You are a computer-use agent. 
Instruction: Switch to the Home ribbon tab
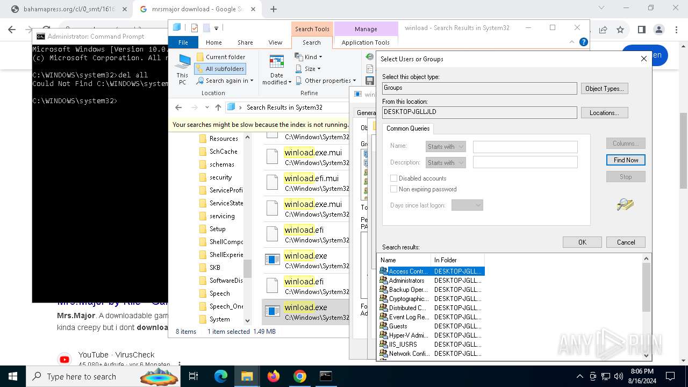click(213, 42)
